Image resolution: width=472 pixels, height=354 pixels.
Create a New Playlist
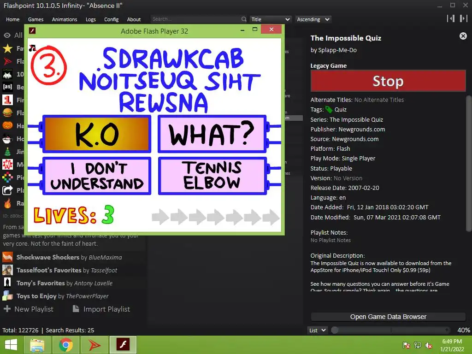[x=28, y=309]
